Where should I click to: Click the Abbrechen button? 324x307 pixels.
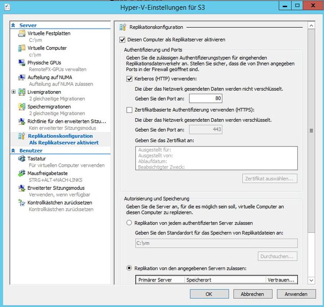253,294
